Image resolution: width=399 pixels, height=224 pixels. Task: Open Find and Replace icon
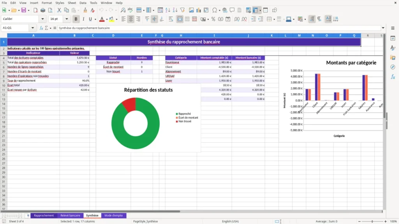point(123,10)
